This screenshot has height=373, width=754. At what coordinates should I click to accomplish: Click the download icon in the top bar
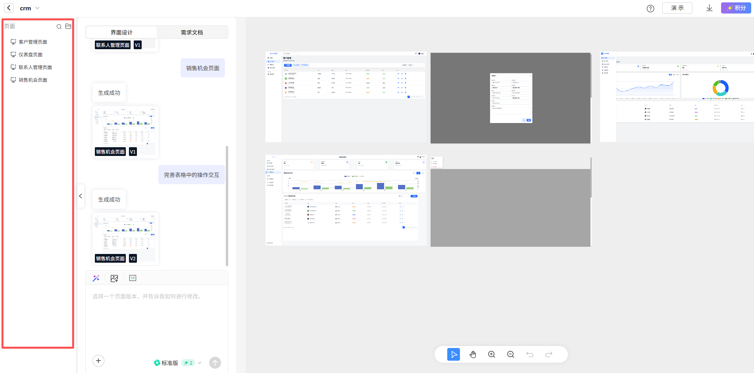(709, 8)
